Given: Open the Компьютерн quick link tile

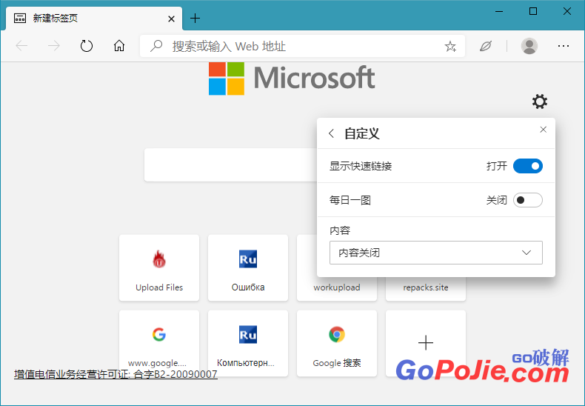Looking at the screenshot, I should [248, 343].
